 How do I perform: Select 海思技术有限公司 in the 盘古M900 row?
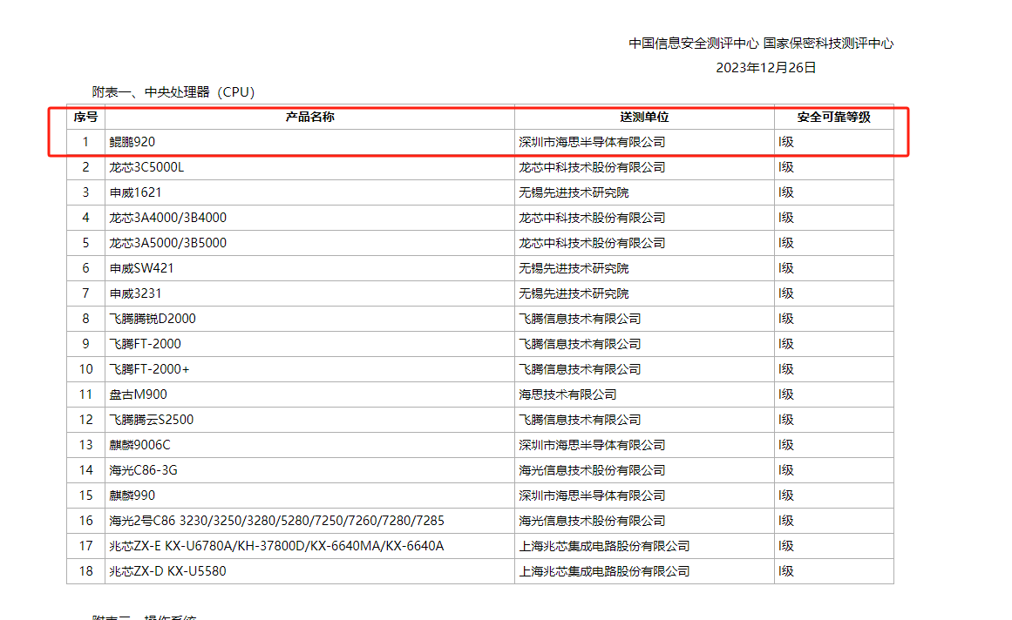[567, 394]
